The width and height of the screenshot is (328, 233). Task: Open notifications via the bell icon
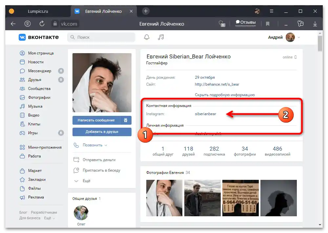pyautogui.click(x=147, y=37)
